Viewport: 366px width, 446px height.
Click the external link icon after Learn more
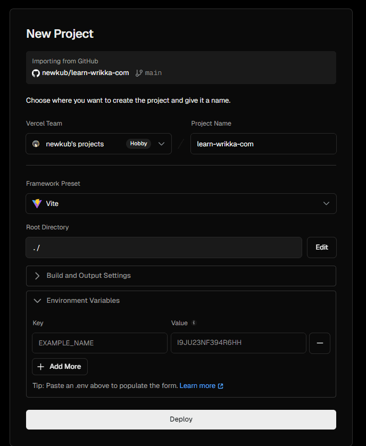coord(220,386)
